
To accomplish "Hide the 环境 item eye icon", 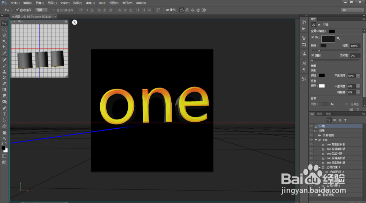I will (311, 126).
